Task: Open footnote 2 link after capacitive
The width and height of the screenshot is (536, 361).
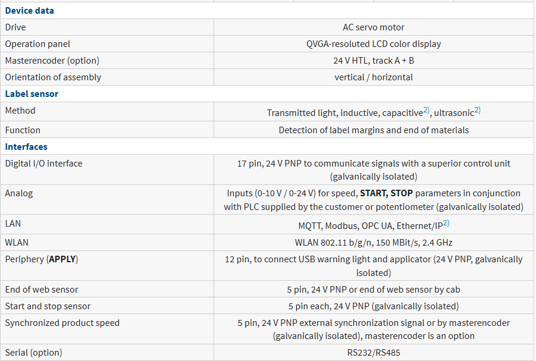Action: tap(426, 110)
